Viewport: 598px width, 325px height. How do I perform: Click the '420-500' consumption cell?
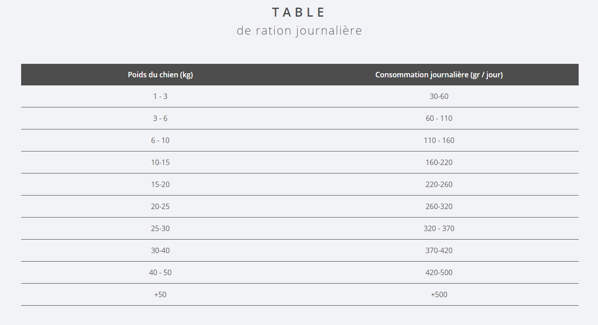click(439, 272)
